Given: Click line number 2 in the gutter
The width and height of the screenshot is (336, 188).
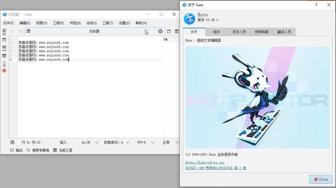Looking at the screenshot, I should 10,43.
